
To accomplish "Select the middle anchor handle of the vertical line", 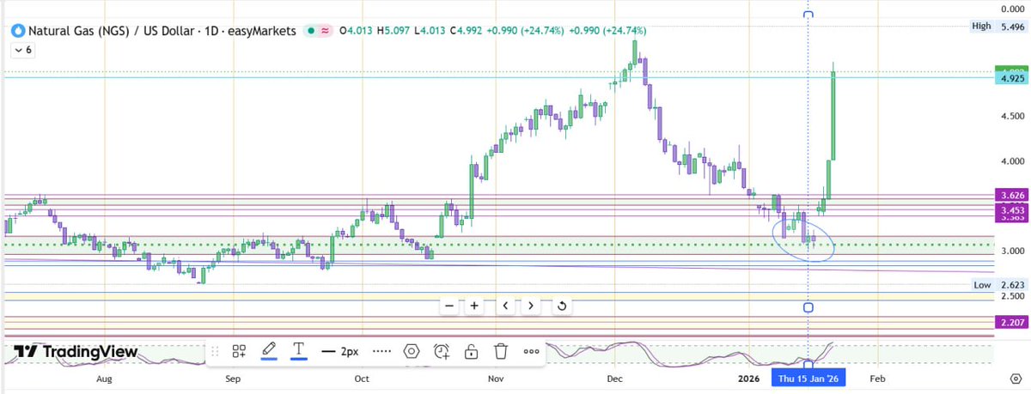I will pyautogui.click(x=808, y=307).
